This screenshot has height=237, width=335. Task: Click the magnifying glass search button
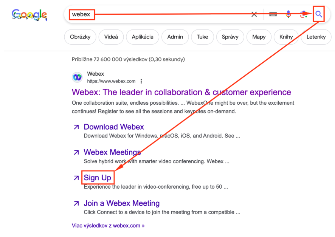(319, 14)
